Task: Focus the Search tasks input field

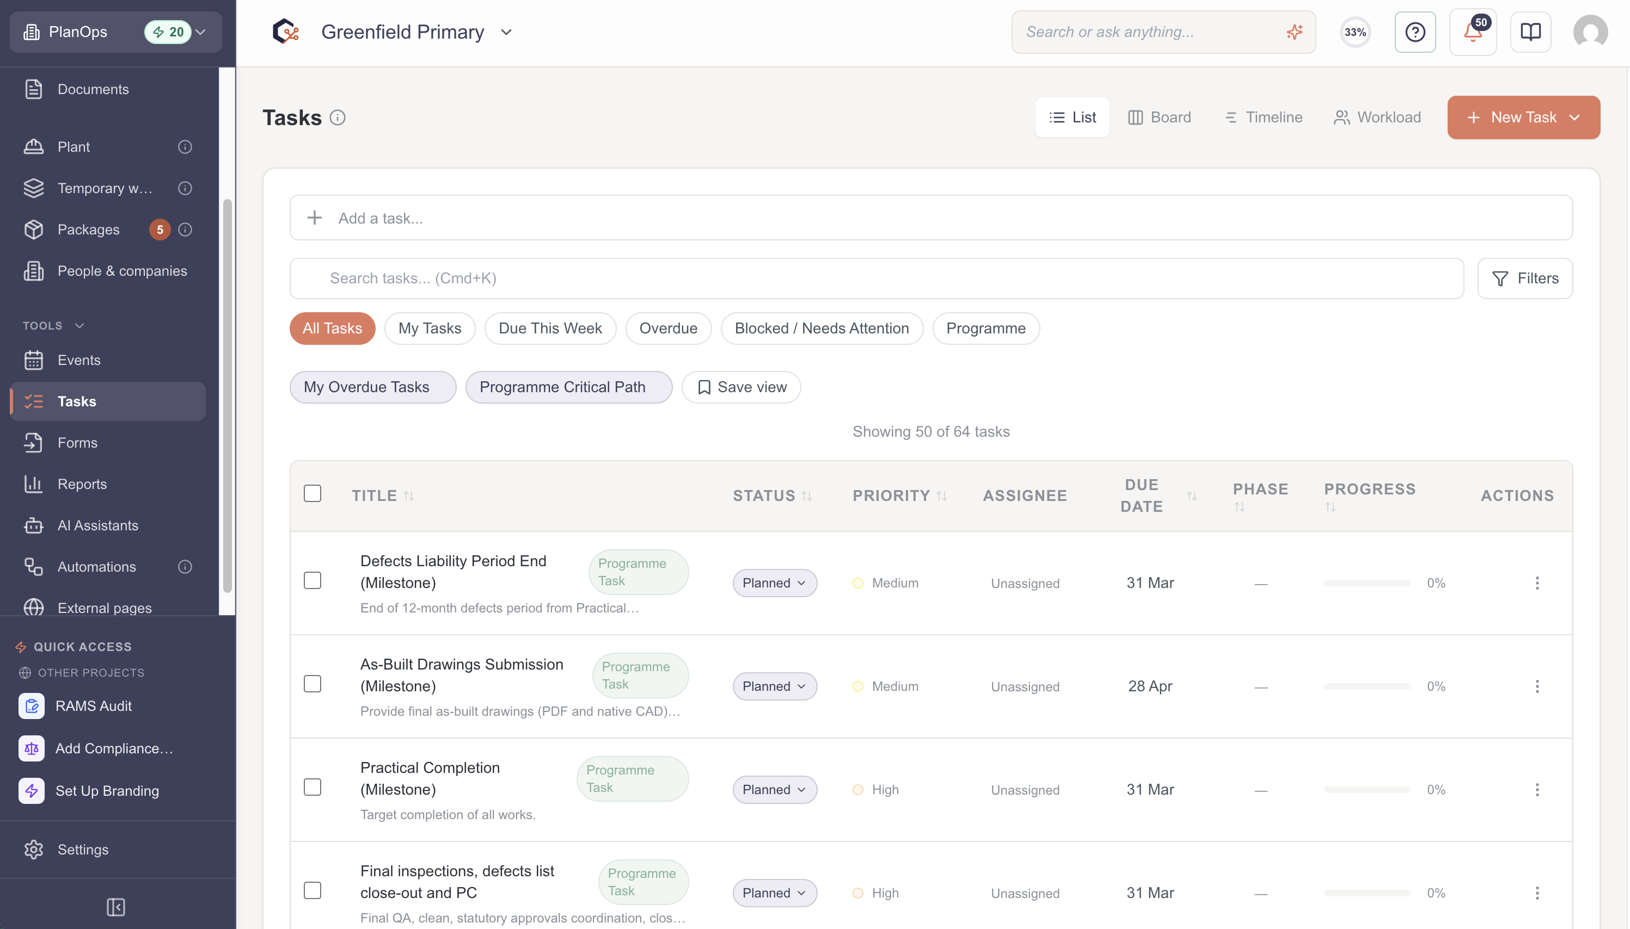Action: pos(876,279)
